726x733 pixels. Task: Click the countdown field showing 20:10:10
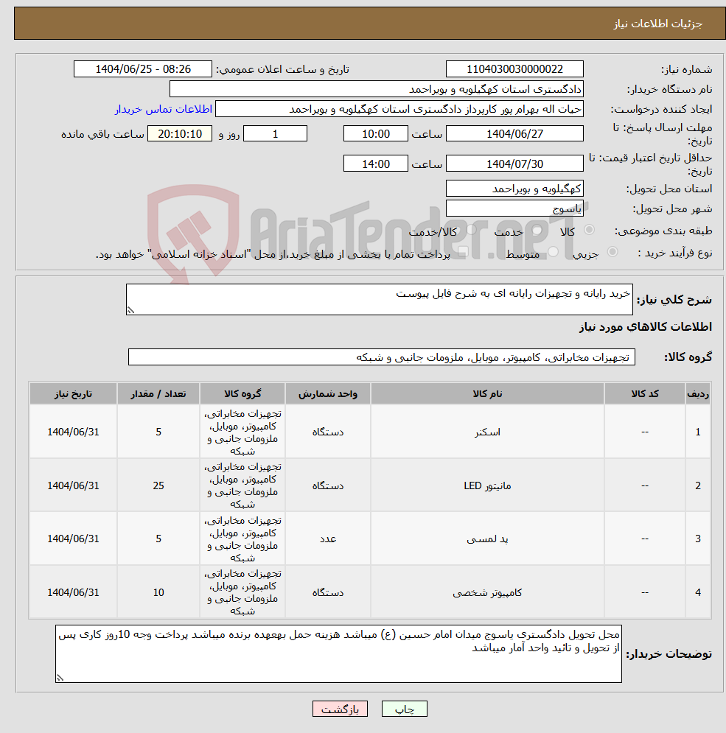[180, 133]
